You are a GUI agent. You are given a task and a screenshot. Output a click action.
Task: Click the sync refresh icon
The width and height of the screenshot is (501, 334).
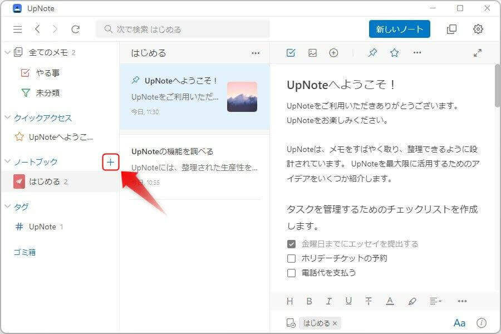coord(75,30)
